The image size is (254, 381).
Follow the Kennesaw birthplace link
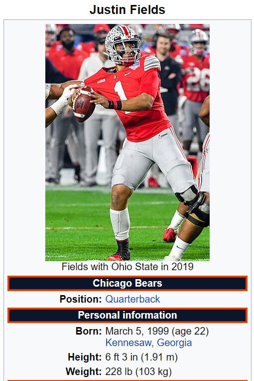[x=129, y=343]
